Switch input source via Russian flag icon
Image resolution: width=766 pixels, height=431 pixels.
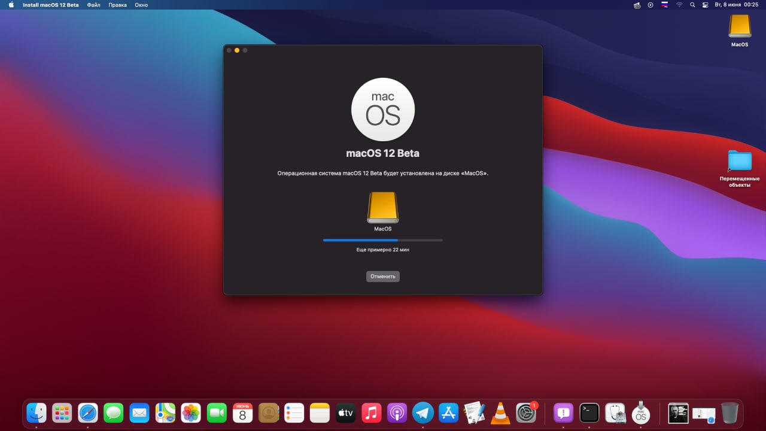click(664, 5)
